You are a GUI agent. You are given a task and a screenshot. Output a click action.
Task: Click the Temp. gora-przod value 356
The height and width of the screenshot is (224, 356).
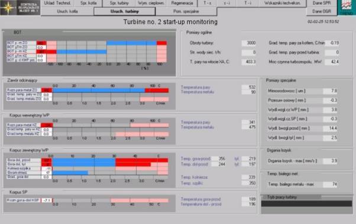pos(219,158)
